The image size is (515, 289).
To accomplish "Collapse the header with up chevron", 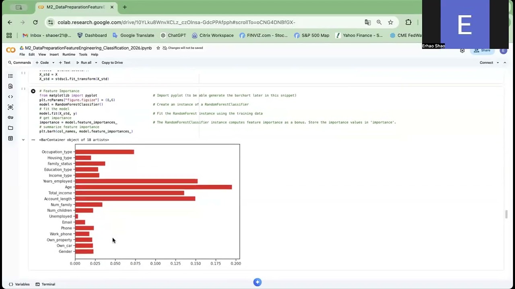I will pos(505,63).
